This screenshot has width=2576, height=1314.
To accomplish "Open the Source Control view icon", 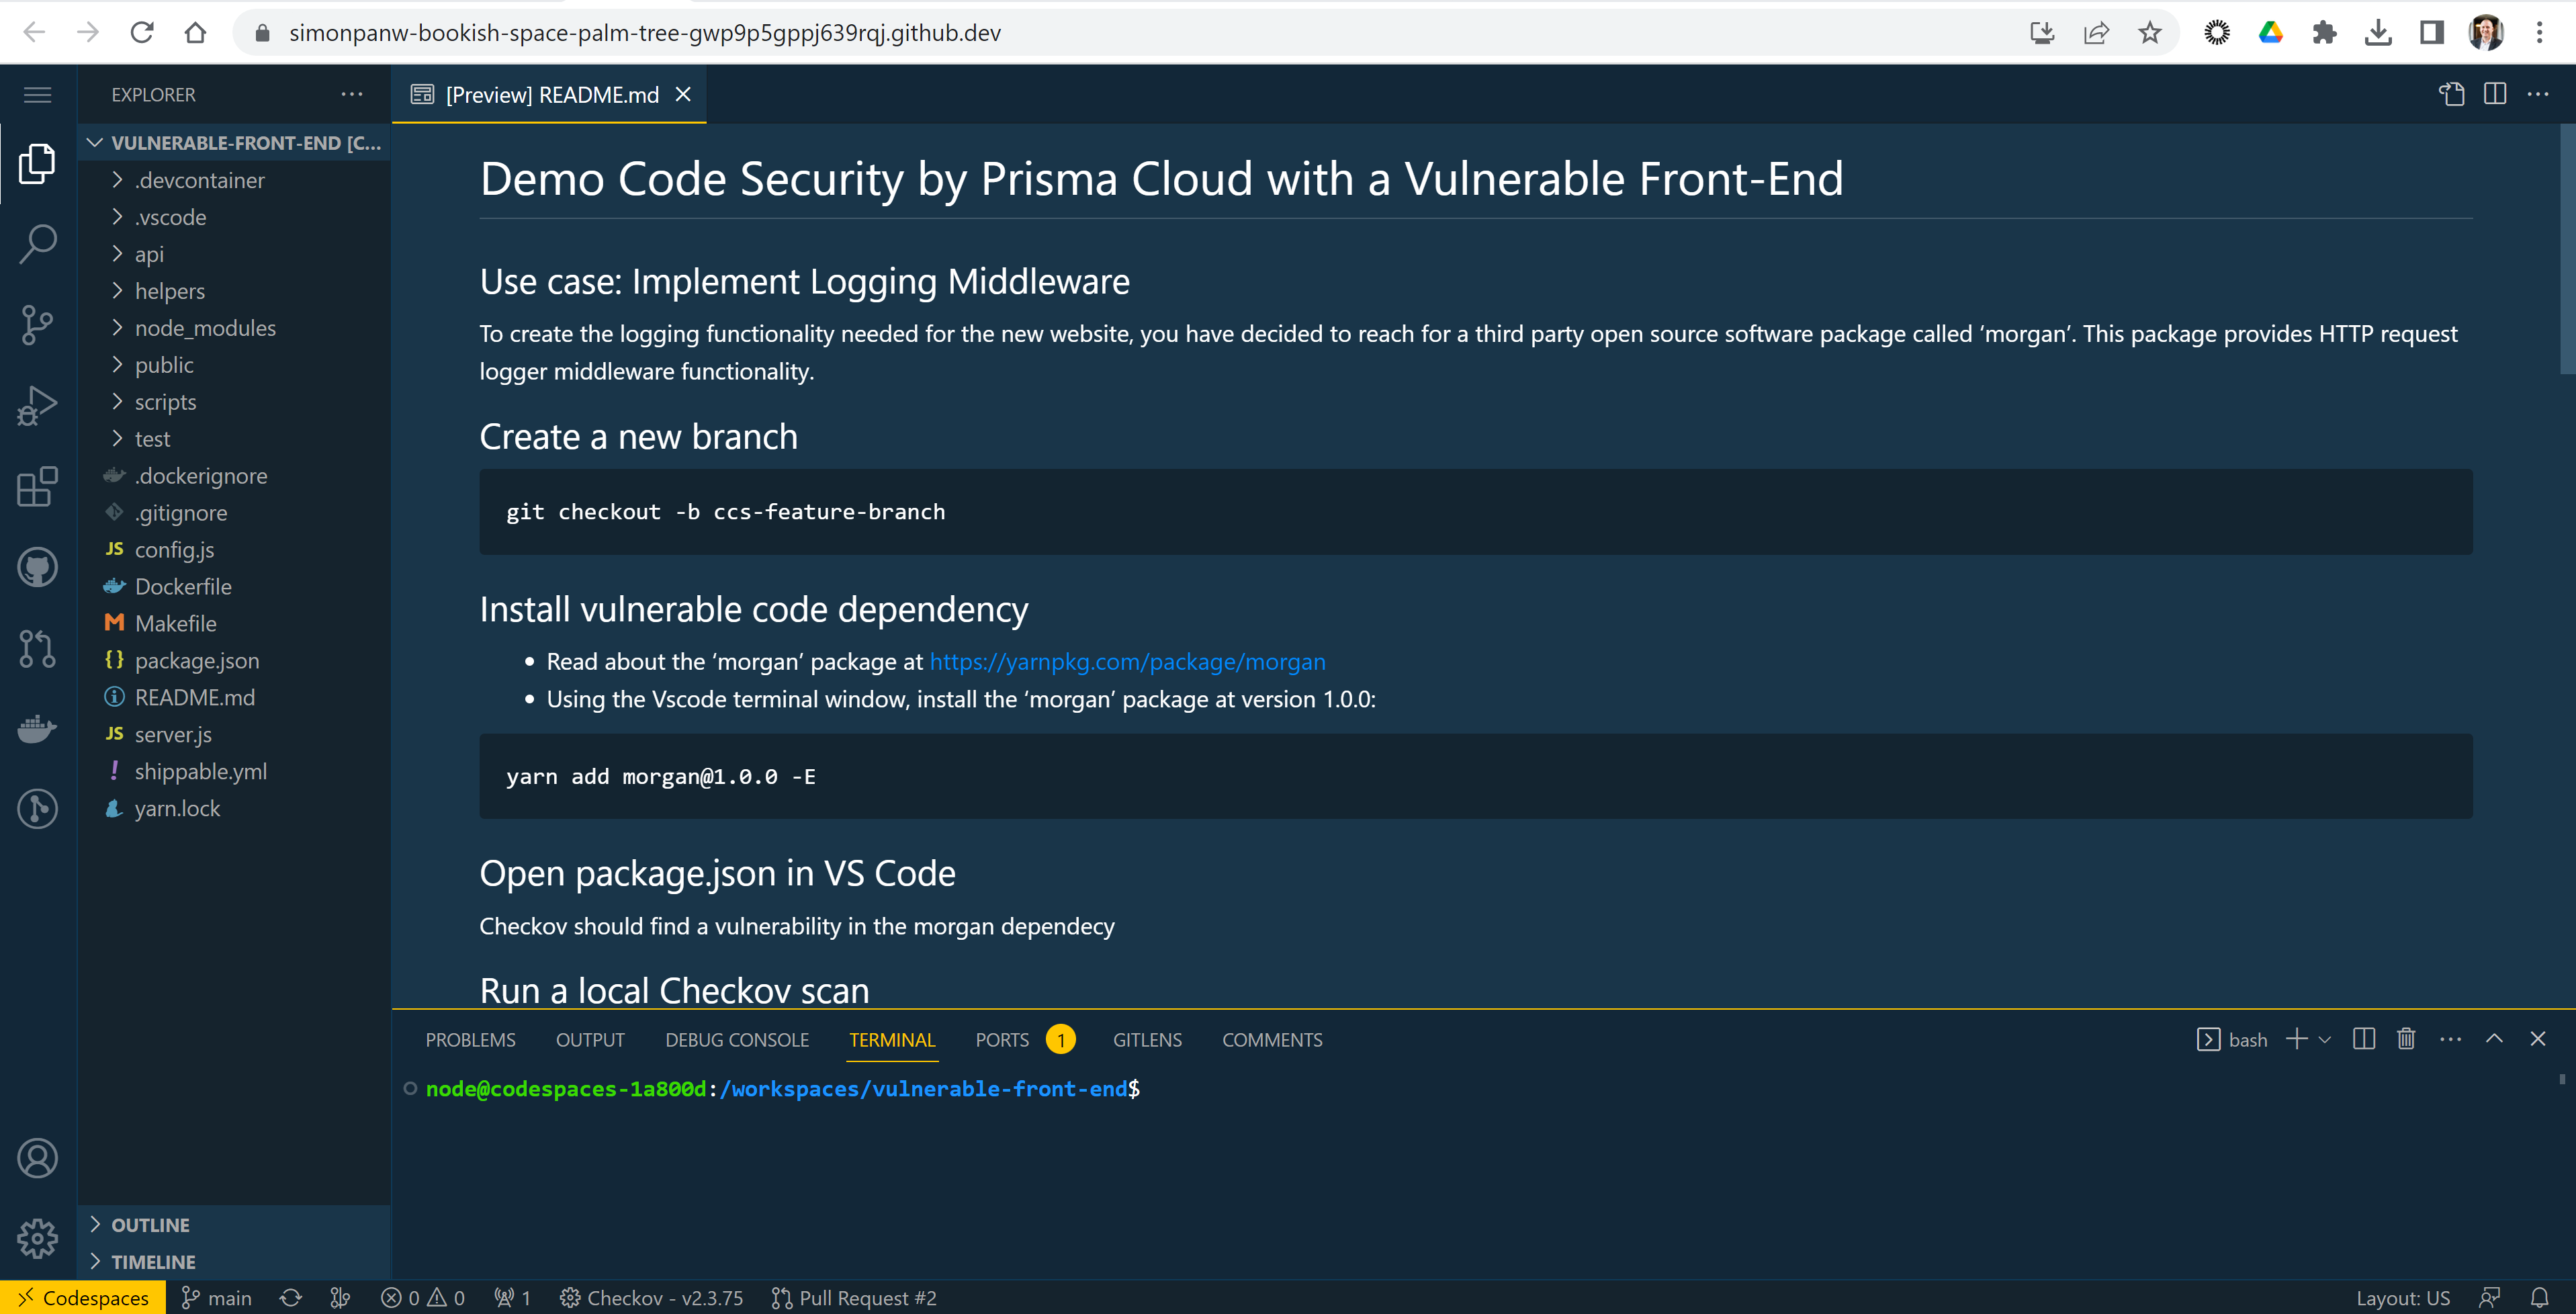I will tap(37, 324).
